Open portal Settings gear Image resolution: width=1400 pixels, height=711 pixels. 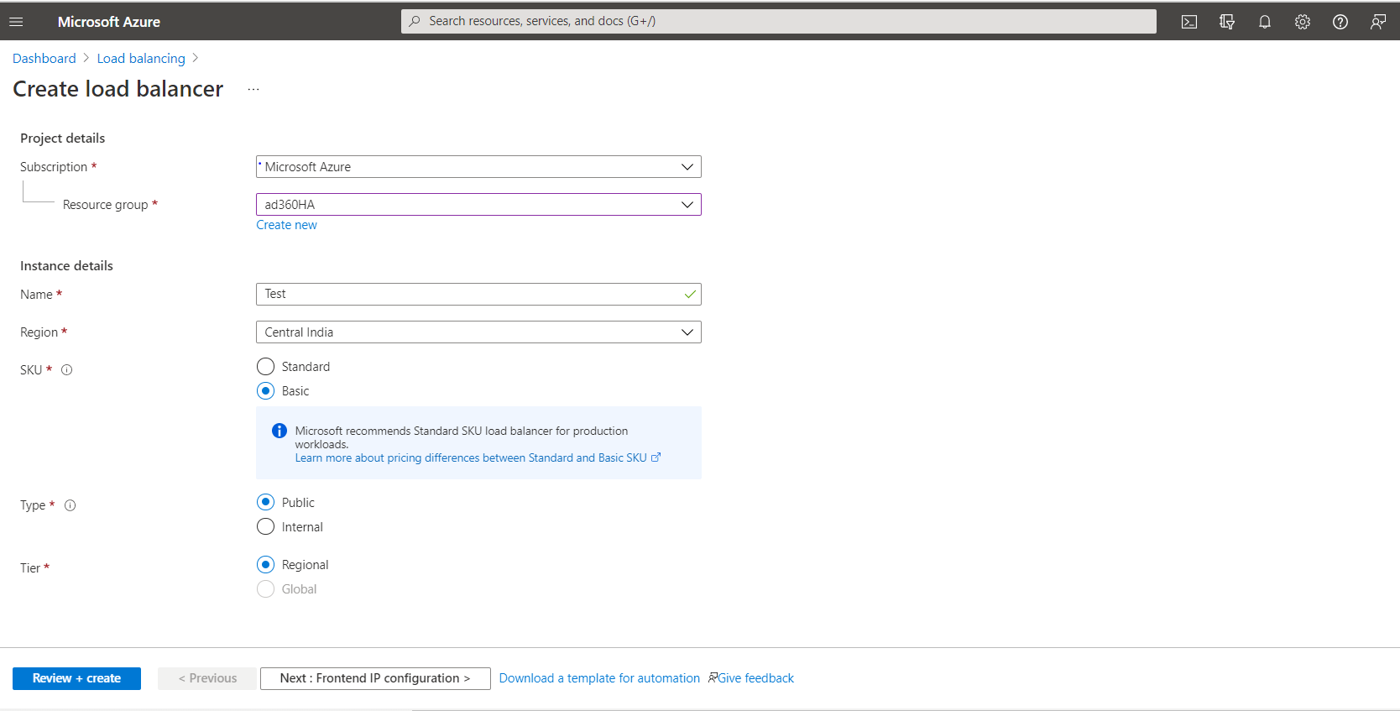[x=1303, y=22]
